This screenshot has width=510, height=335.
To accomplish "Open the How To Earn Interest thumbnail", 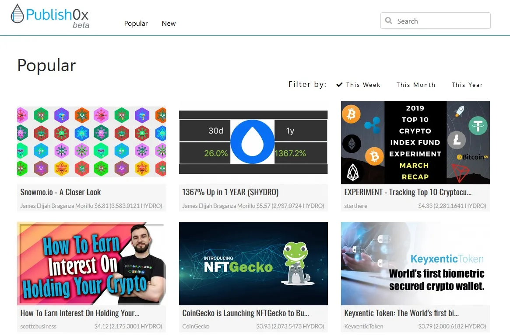I will pyautogui.click(x=91, y=263).
